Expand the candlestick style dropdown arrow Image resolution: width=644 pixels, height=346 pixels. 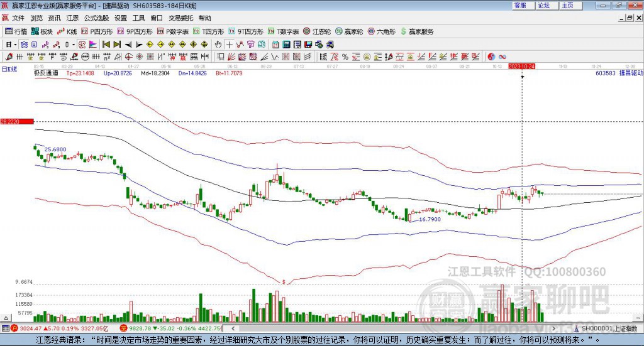(x=74, y=45)
